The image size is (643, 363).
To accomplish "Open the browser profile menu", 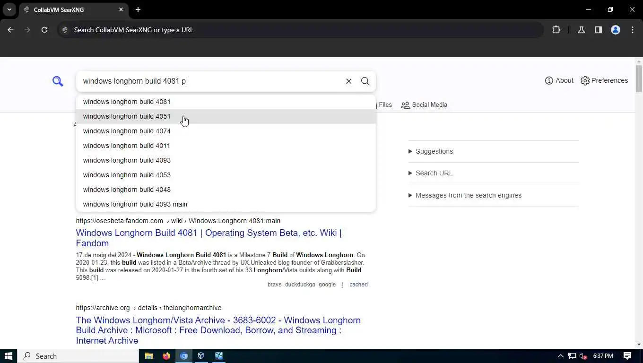I will [x=616, y=30].
